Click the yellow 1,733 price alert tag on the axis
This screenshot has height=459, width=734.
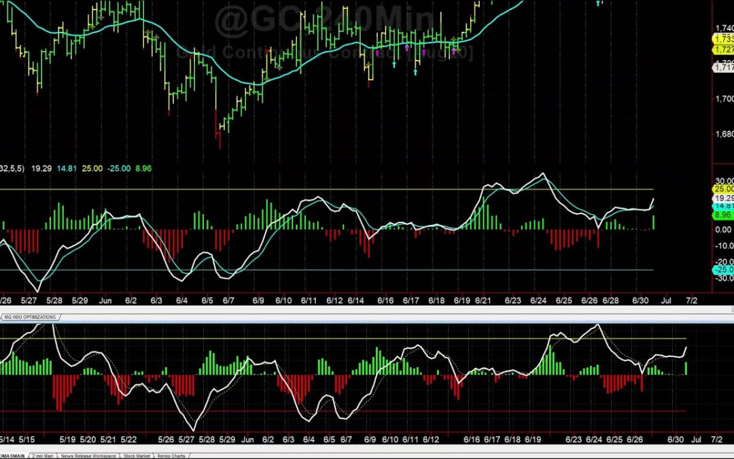724,39
